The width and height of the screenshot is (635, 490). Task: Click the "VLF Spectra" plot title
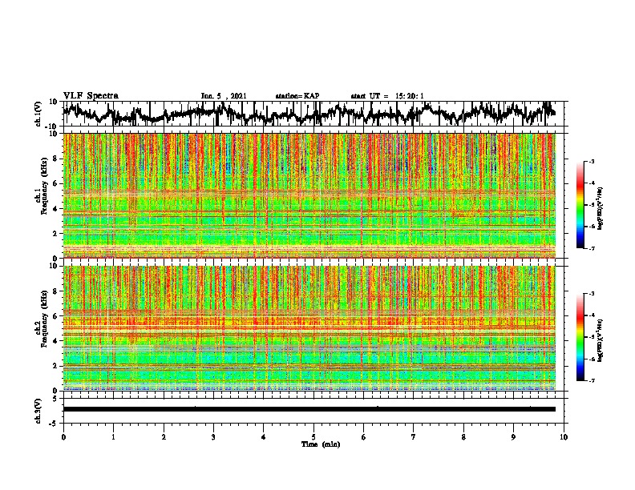point(91,96)
